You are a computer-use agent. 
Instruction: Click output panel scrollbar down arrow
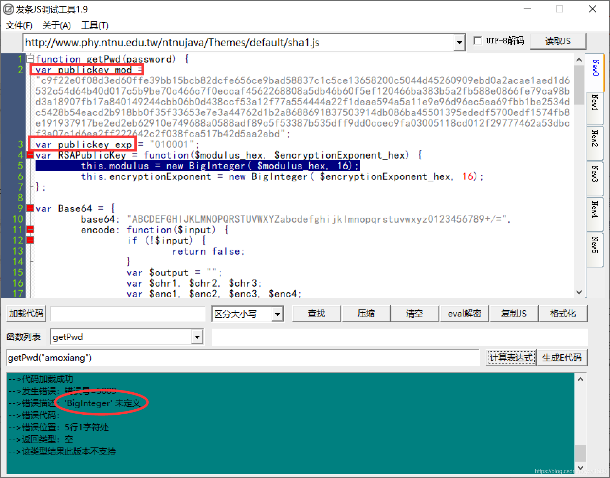[580, 467]
